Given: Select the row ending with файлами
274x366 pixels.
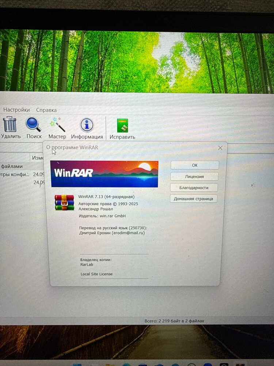Looking at the screenshot, I should 22,167.
